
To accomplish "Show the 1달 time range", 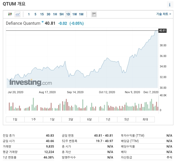I will coord(52,119).
